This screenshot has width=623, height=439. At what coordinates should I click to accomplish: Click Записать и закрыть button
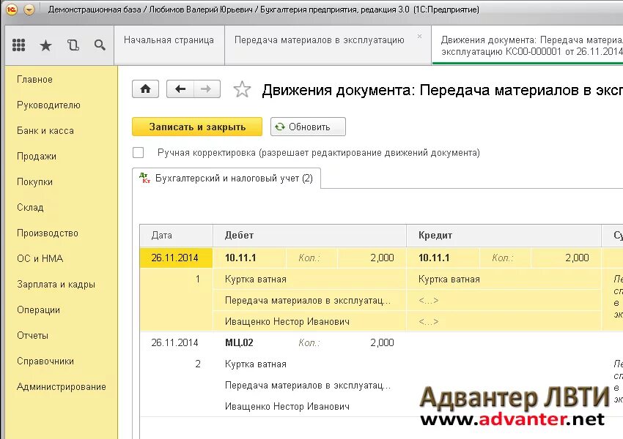tap(197, 127)
